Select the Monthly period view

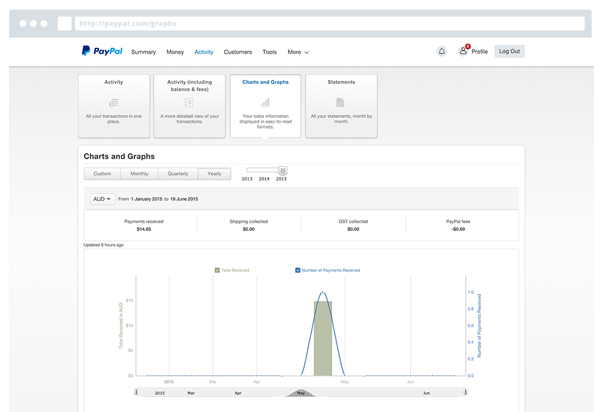(139, 174)
